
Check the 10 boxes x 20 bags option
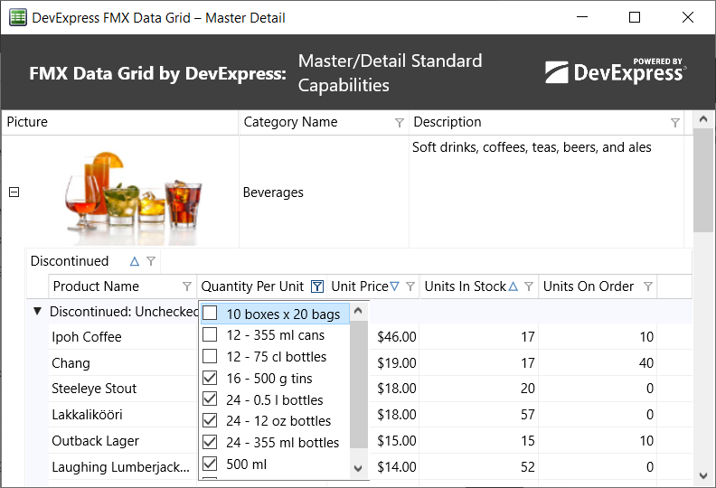[x=210, y=314]
